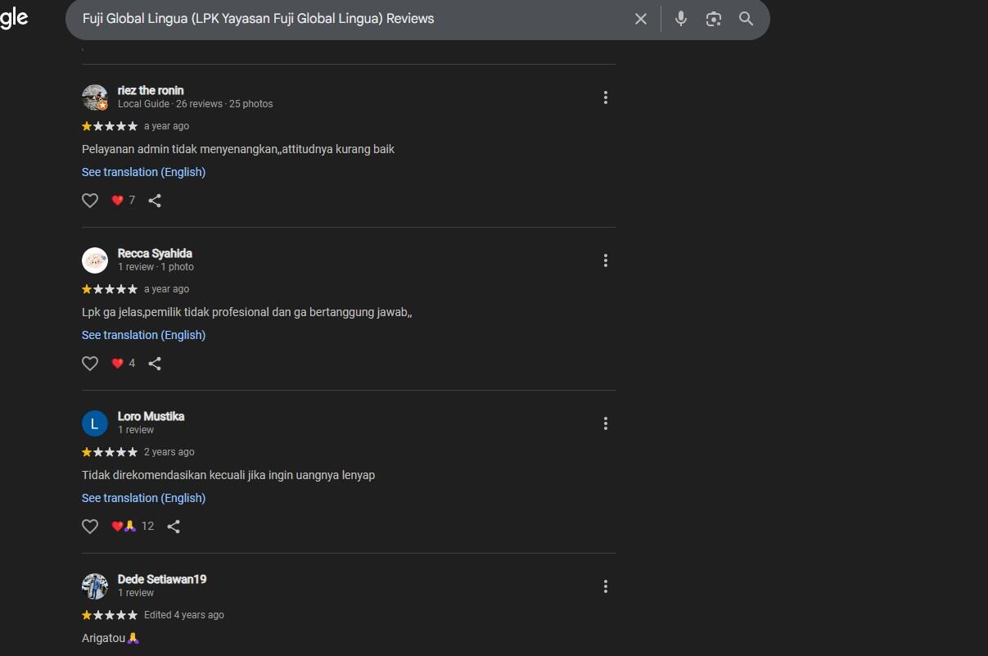Screen dimensions: 988x656
Task: Start voice search with microphone icon
Action: pyautogui.click(x=681, y=19)
